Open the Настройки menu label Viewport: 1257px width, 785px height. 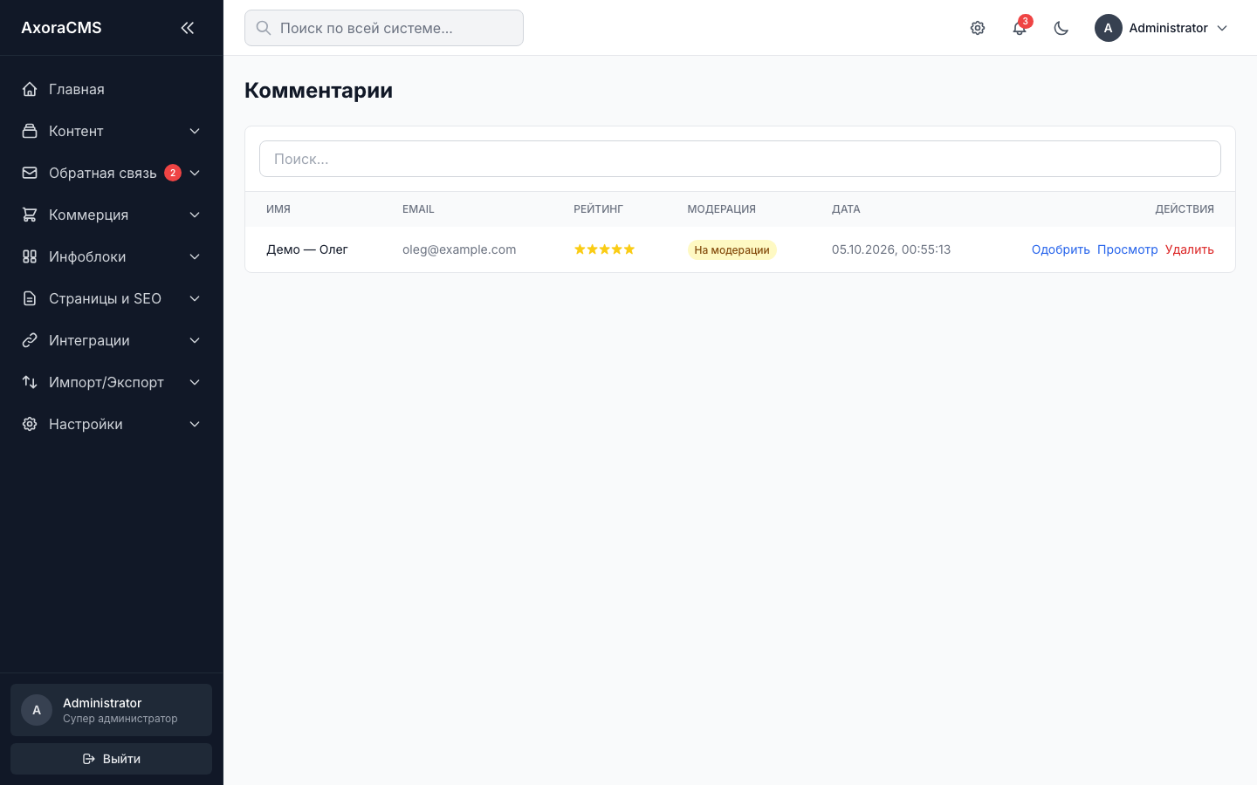[x=86, y=424]
